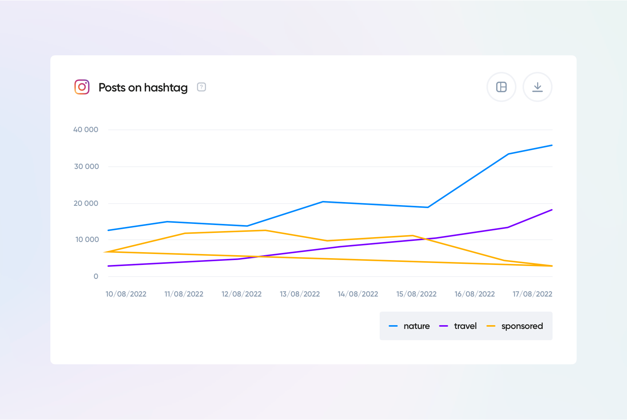The height and width of the screenshot is (420, 627).
Task: Switch the chart layout view button
Action: point(501,87)
